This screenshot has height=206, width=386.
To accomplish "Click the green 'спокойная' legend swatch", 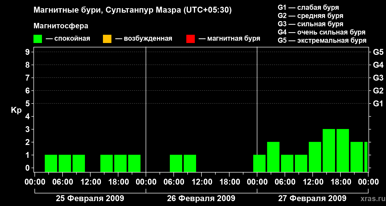I will (38, 39).
